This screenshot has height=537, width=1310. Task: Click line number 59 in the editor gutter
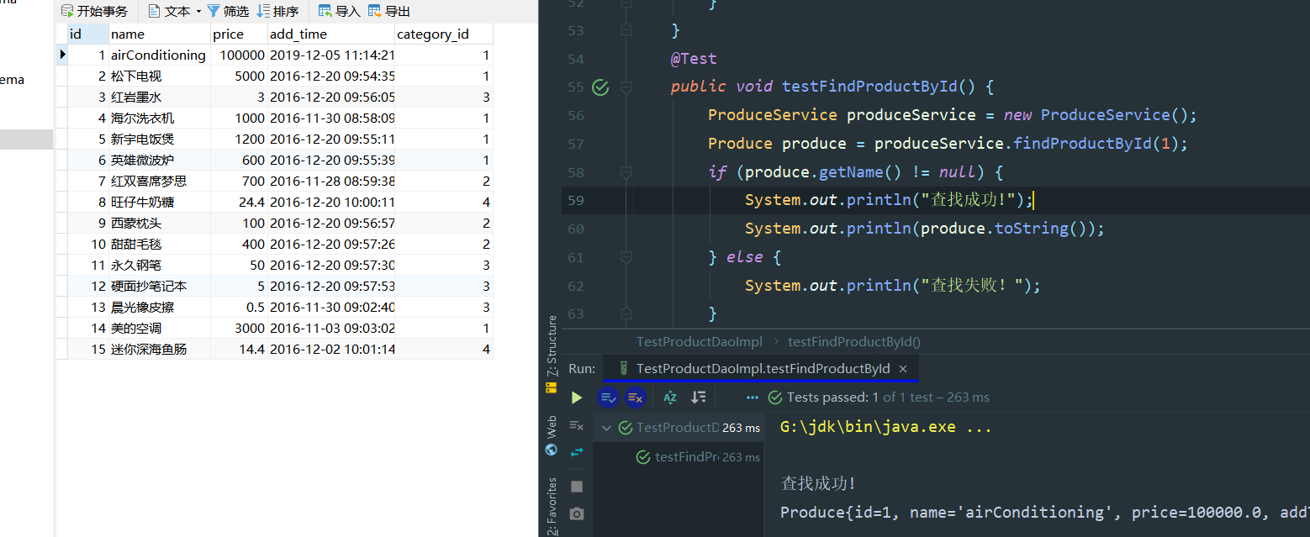575,200
